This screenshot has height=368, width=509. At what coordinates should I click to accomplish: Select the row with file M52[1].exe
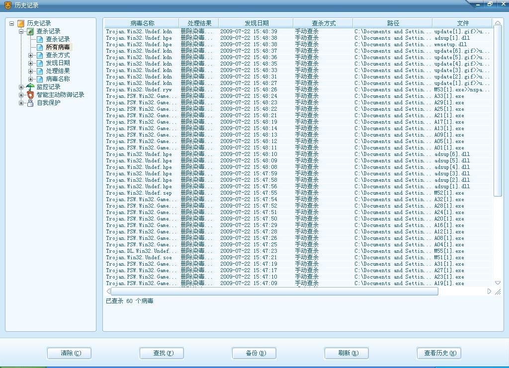tap(298, 193)
